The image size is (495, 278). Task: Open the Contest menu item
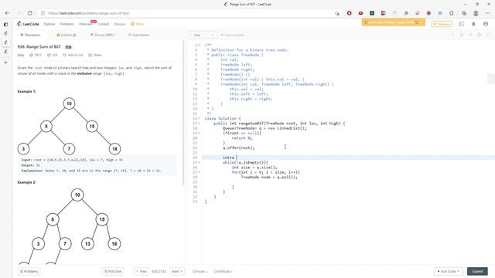[103, 24]
